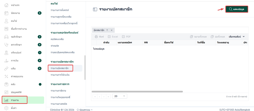254x111 pixels.
Task: Click the ไม่พบข้อมูล empty table message
Action: (99, 49)
